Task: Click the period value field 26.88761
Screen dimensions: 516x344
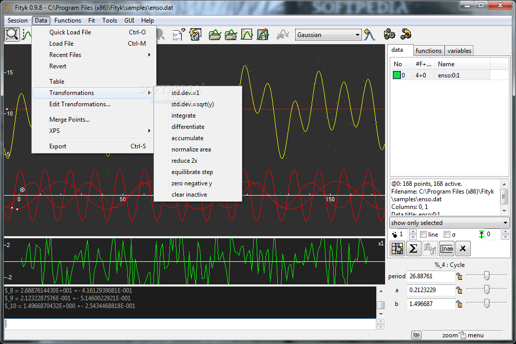Action: point(431,276)
